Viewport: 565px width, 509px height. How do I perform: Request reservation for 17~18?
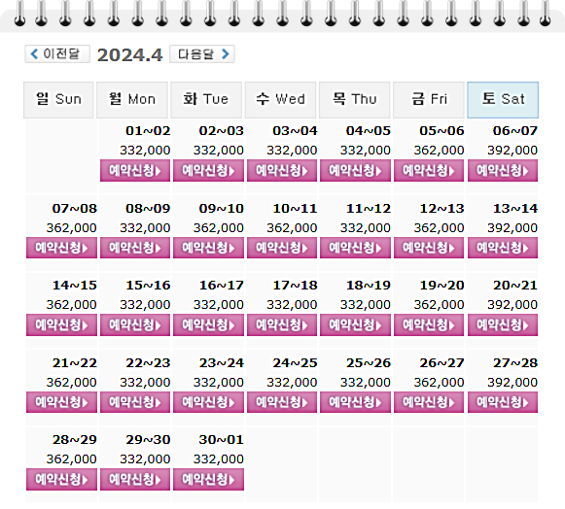(x=282, y=325)
